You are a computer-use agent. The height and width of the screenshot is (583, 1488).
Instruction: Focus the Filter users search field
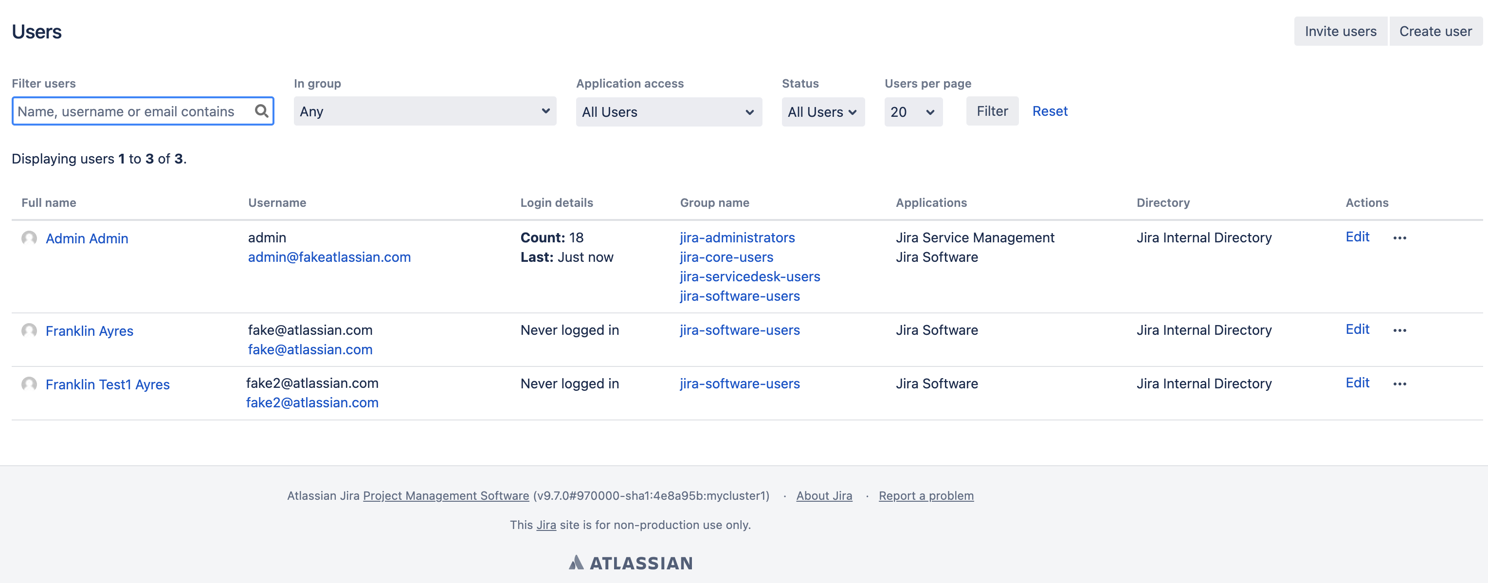tap(143, 111)
